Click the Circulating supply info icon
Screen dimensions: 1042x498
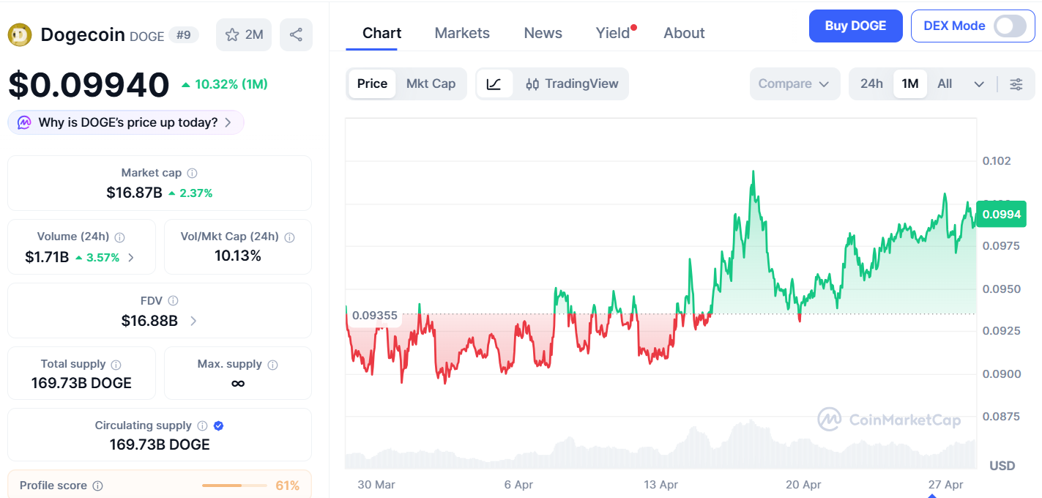pos(202,425)
